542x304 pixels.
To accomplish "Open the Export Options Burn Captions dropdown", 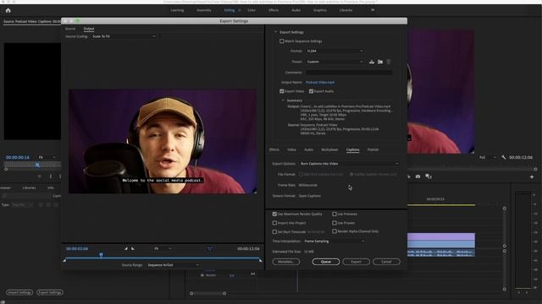I will coord(349,164).
